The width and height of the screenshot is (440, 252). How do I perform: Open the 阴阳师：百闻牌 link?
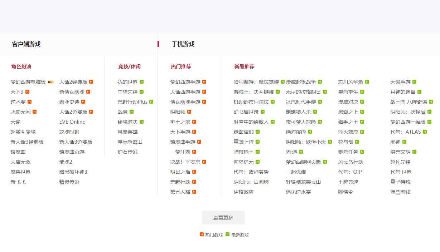tap(251, 182)
